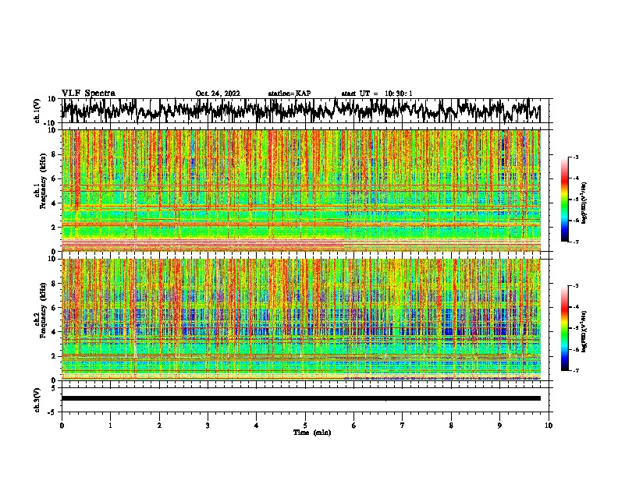Click the date text "Oct. 24, 2022"
Screen dimensions: 618x477
218,94
